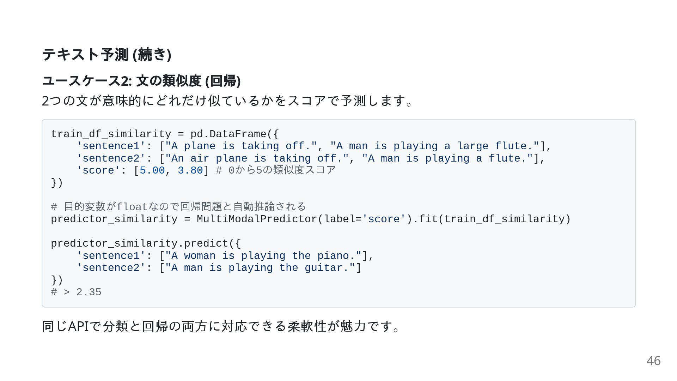Viewport: 677px width, 381px height.
Task: Click the string "A plane is taking off."
Action: [241, 146]
